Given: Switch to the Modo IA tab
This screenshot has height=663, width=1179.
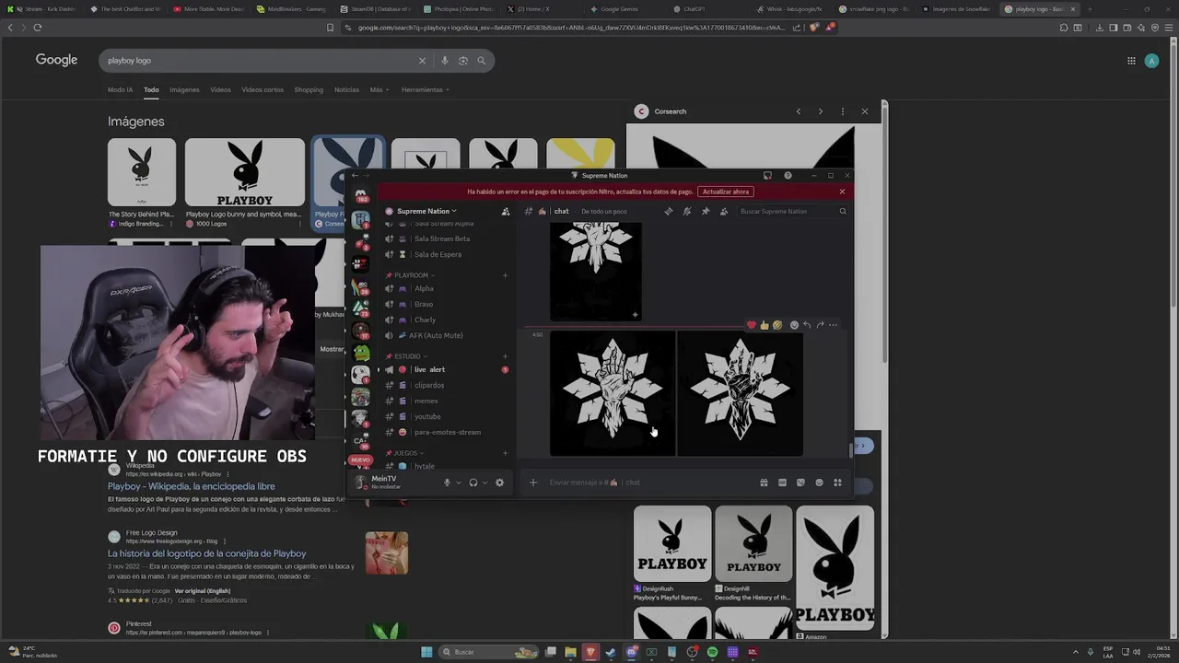Looking at the screenshot, I should [120, 89].
